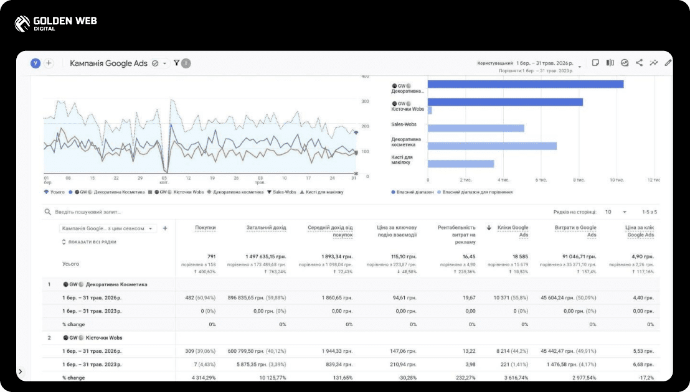Sort by 'Загальний дохід' column header

point(267,228)
